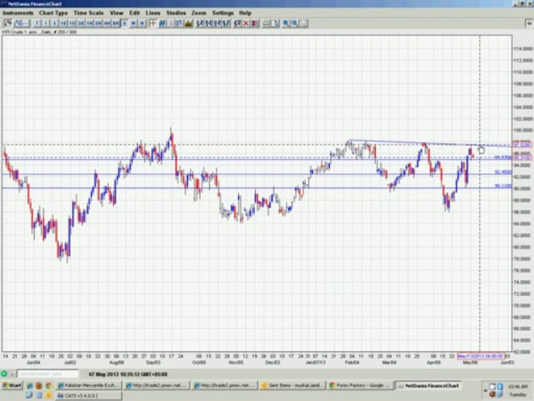Select the M monthly time scale button
Viewport: 534px width, 401px height.
coord(142,23)
